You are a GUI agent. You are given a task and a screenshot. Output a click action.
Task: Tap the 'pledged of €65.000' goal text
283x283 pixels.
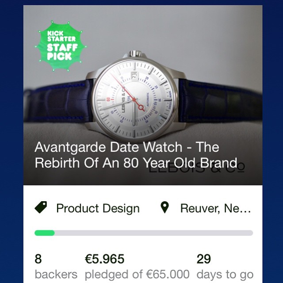pos(137,274)
